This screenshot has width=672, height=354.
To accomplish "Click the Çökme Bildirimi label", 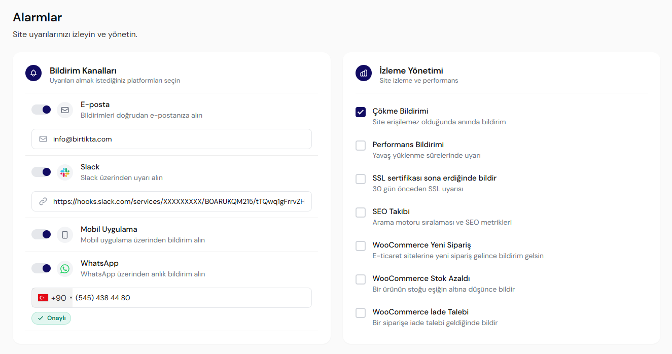I will pos(401,111).
